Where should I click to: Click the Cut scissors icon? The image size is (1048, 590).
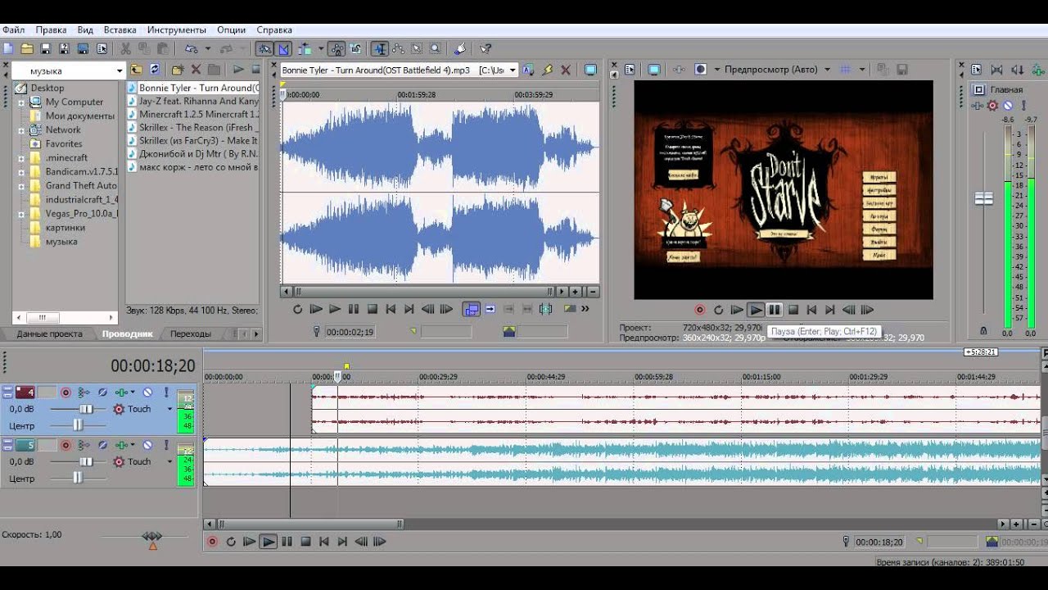coord(126,48)
